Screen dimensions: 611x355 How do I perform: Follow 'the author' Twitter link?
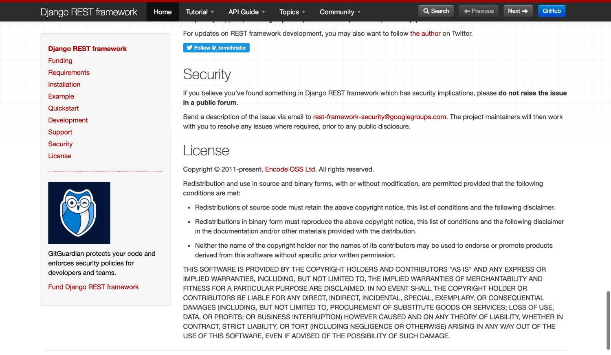(425, 33)
